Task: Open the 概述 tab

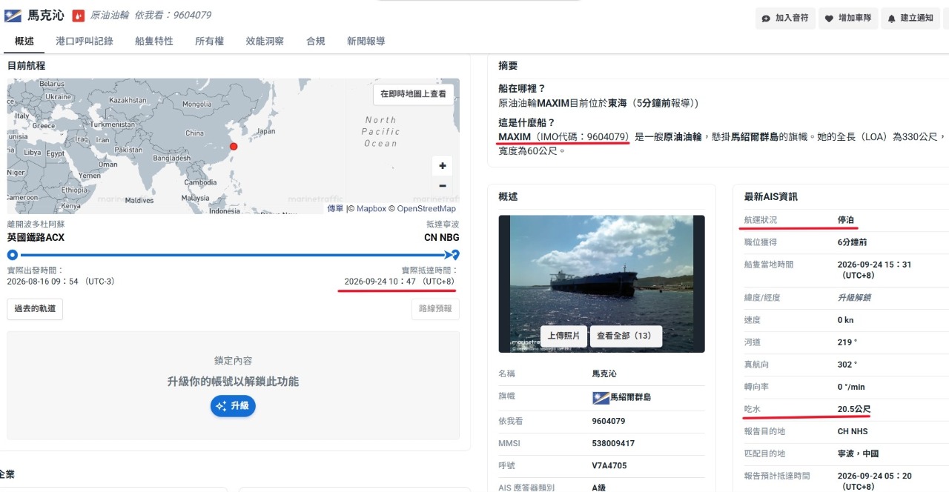Action: pyautogui.click(x=24, y=41)
